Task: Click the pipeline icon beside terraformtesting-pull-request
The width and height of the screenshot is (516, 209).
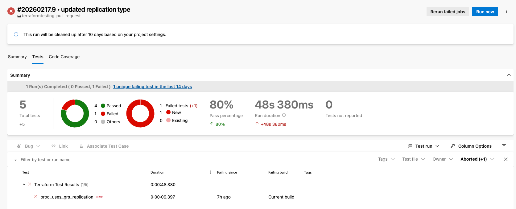Action: (19, 16)
